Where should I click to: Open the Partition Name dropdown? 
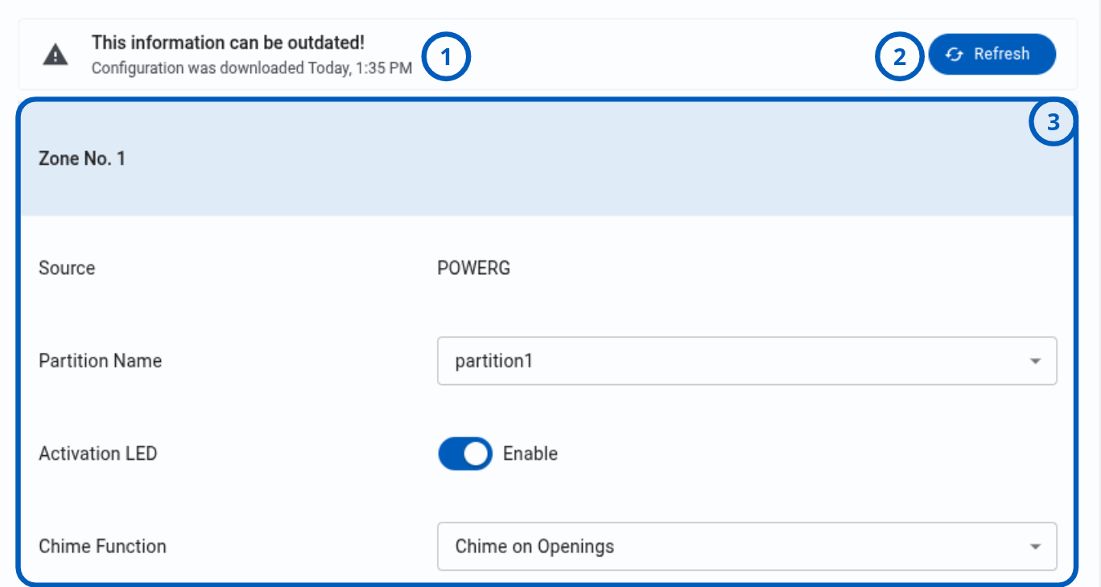(x=747, y=361)
